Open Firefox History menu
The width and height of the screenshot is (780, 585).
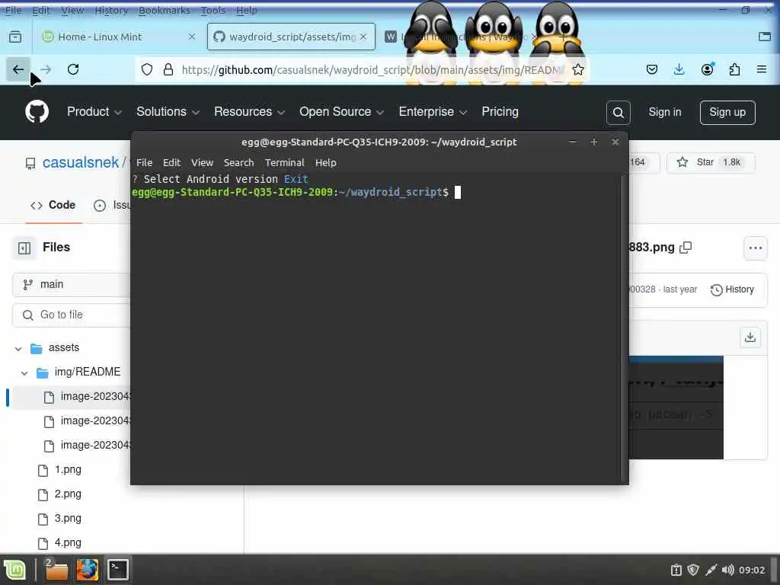(111, 10)
